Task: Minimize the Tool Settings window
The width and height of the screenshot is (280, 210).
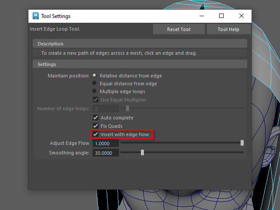Action: [x=201, y=16]
